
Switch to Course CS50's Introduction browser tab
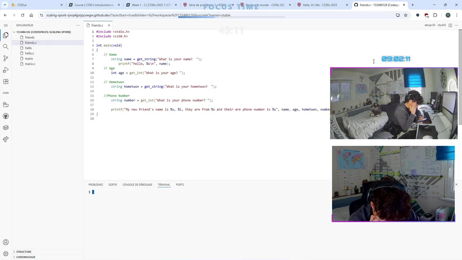click(x=94, y=5)
